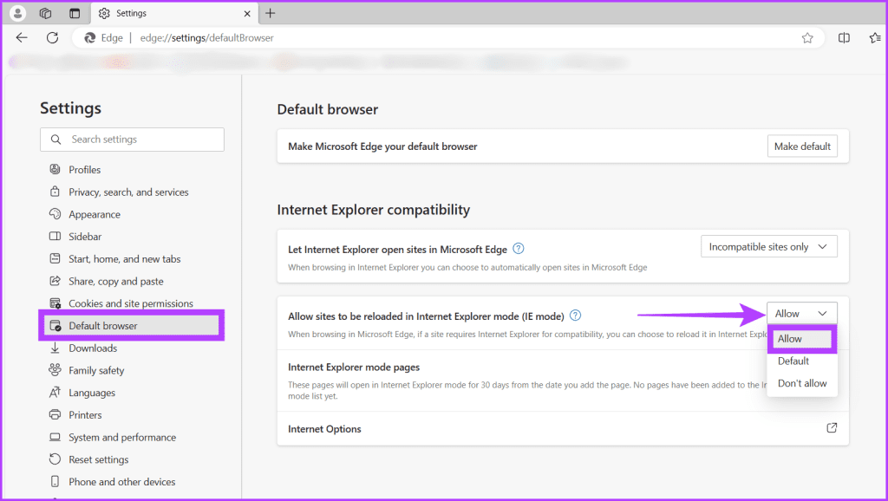Click the back arrow navigation icon
The height and width of the screenshot is (501, 888).
click(x=22, y=37)
